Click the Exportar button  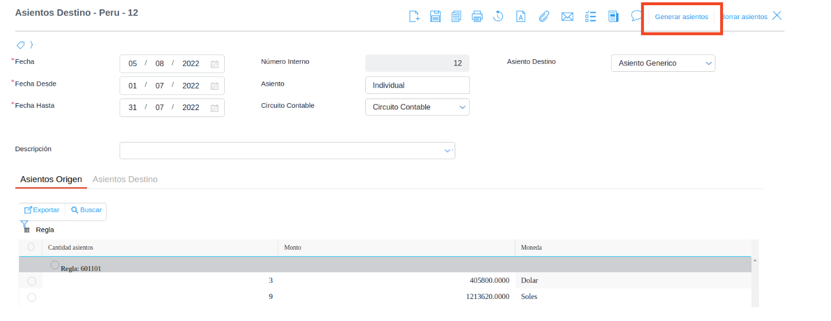click(x=42, y=210)
